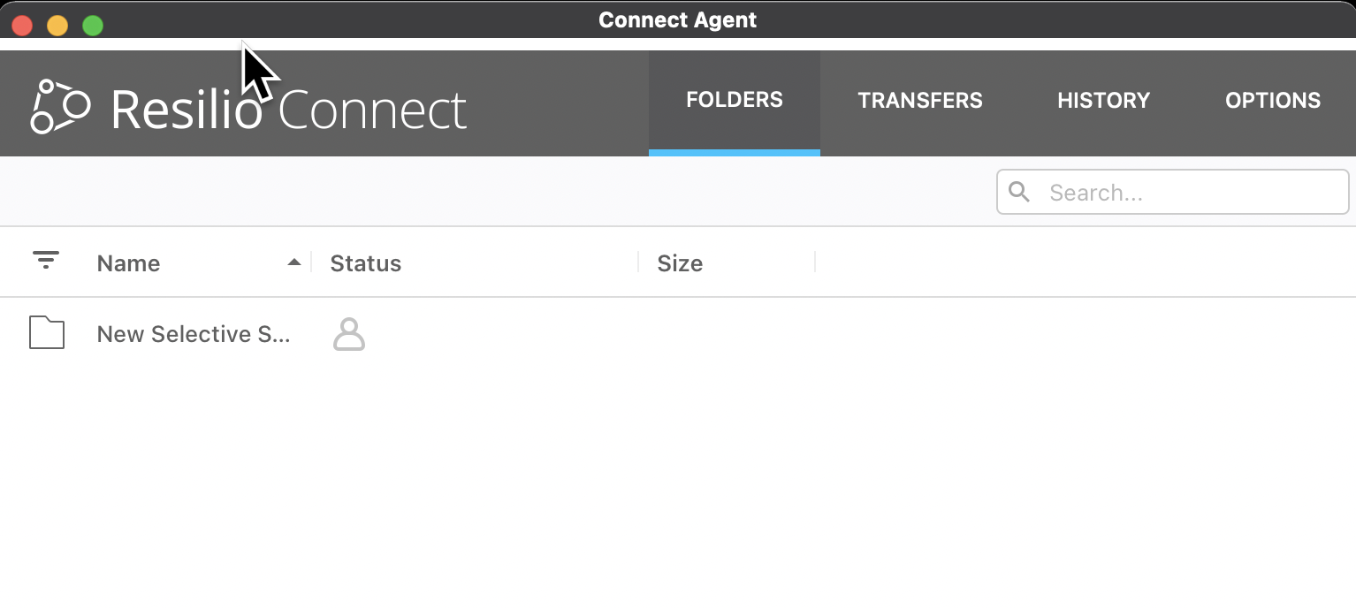The image size is (1356, 608).
Task: Expand the filter options for the folder list
Action: point(46,261)
